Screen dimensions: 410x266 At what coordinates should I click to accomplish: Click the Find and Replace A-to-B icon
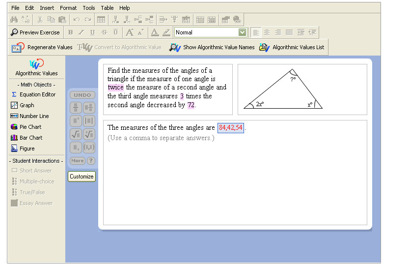26,19
